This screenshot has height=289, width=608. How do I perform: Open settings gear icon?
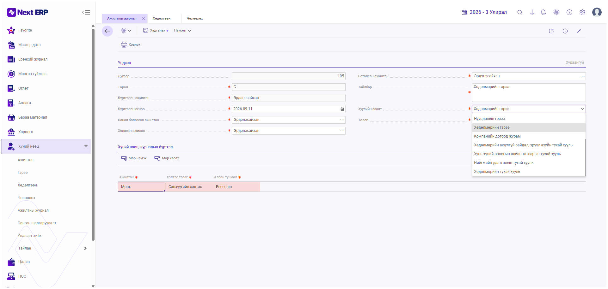click(582, 12)
